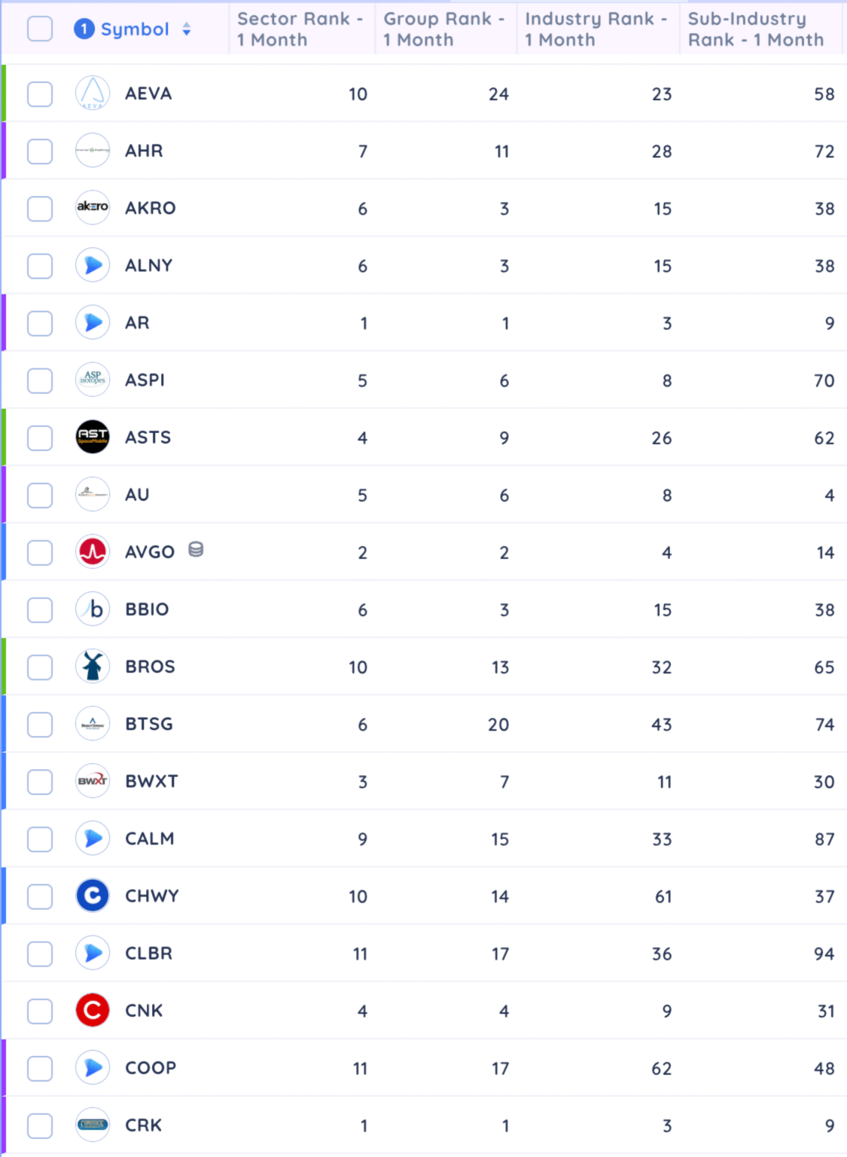Click the Industry Rank - 1 Month header
This screenshot has height=1157, width=847.
(x=596, y=29)
